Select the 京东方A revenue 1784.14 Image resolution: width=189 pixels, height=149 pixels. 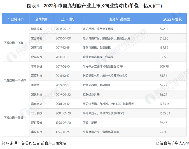pyautogui.click(x=164, y=104)
